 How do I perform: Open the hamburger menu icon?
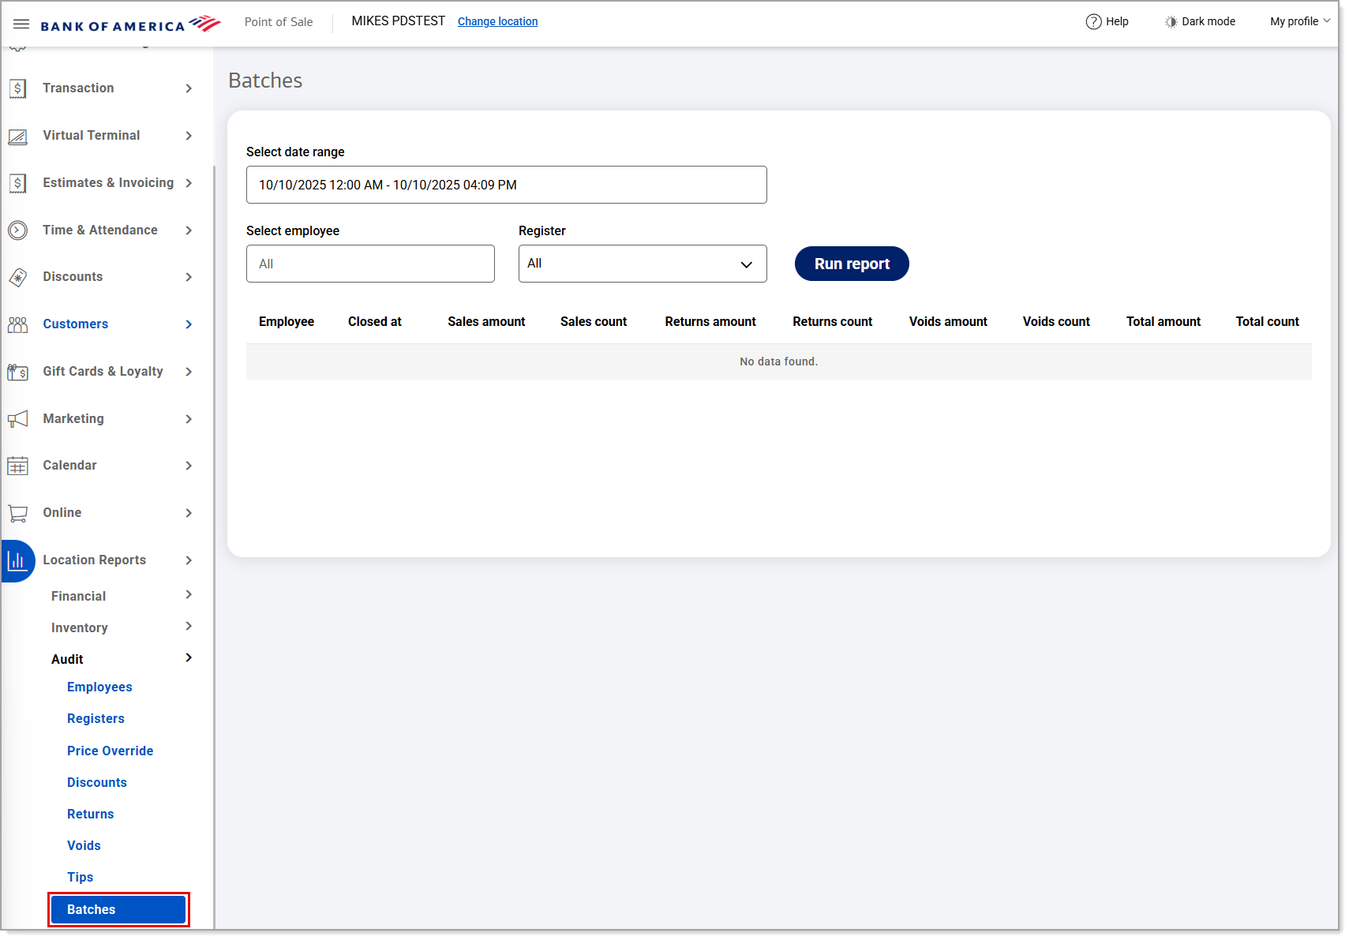point(21,24)
